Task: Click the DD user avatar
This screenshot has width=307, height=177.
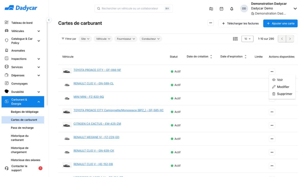Action: point(244,8)
